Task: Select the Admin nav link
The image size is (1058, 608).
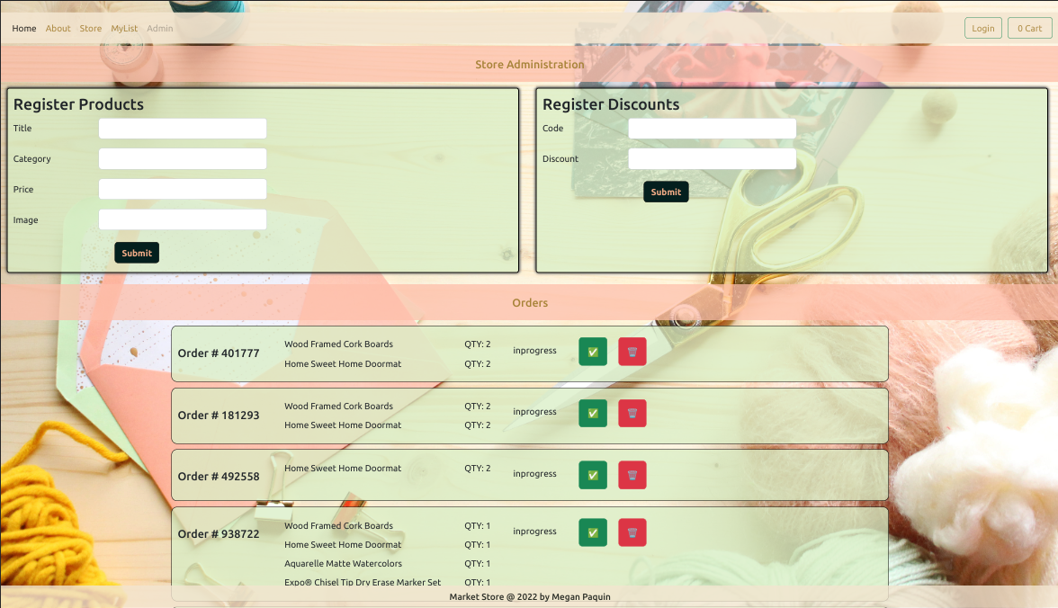Action: click(x=160, y=29)
